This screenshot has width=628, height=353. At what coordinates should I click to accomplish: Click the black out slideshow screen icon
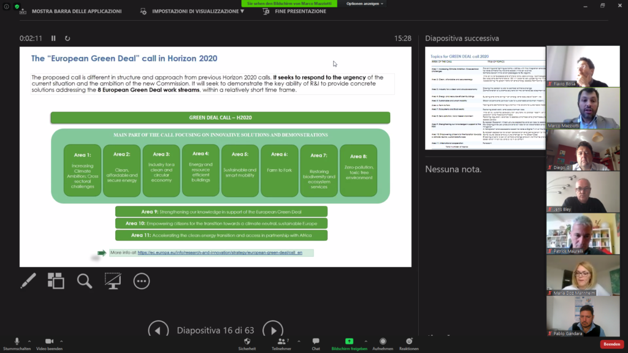point(112,281)
